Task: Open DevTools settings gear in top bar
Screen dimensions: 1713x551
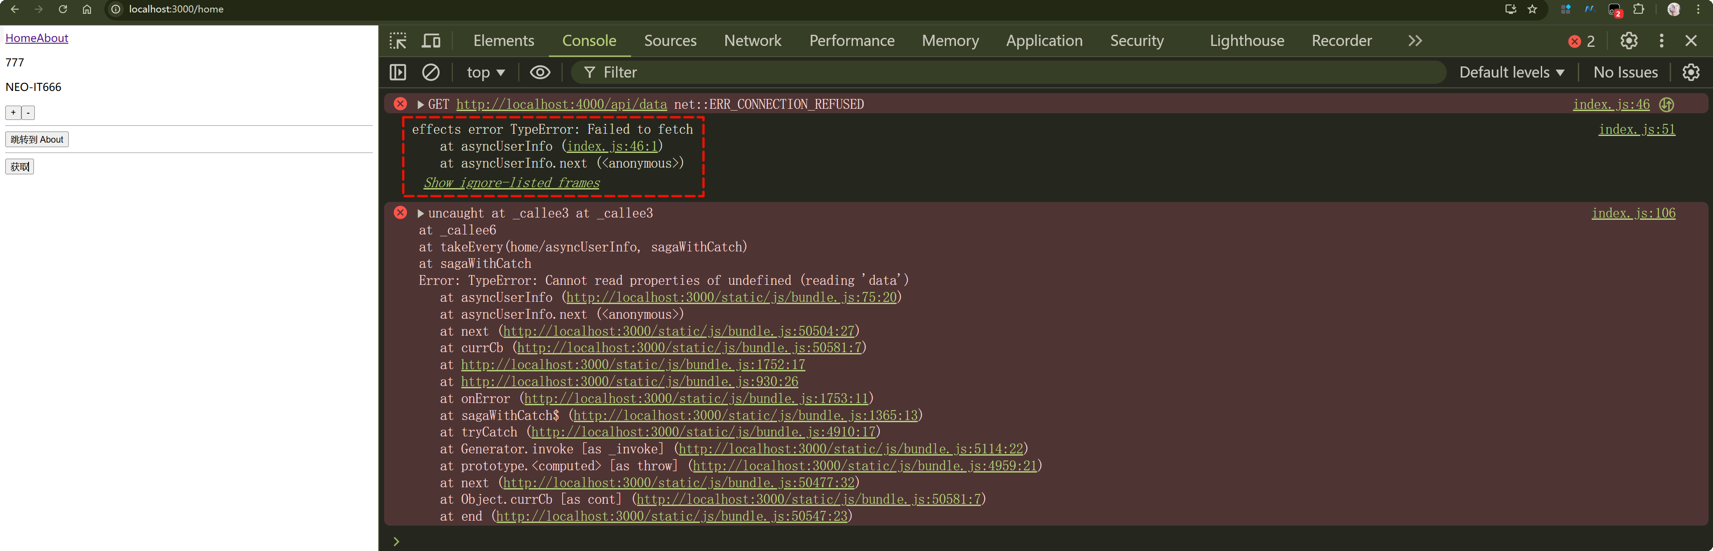Action: 1629,41
